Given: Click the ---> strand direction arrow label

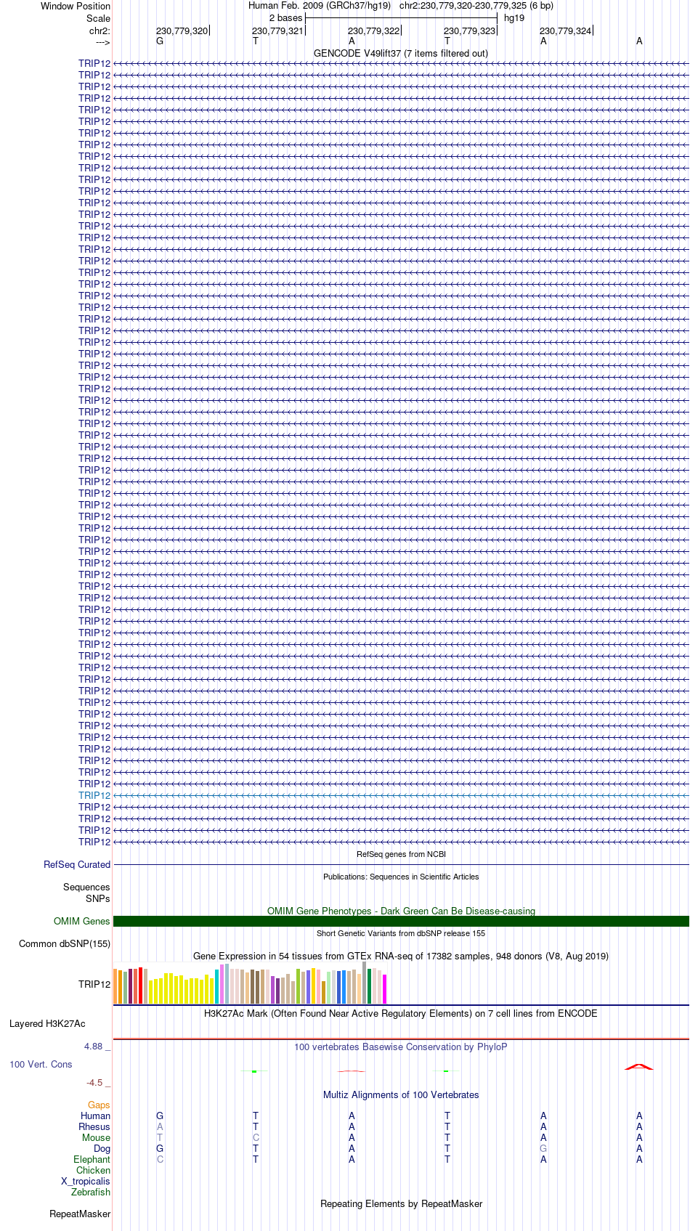Looking at the screenshot, I should tap(102, 42).
